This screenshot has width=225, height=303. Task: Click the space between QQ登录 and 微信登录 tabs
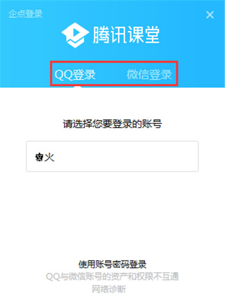(x=111, y=75)
